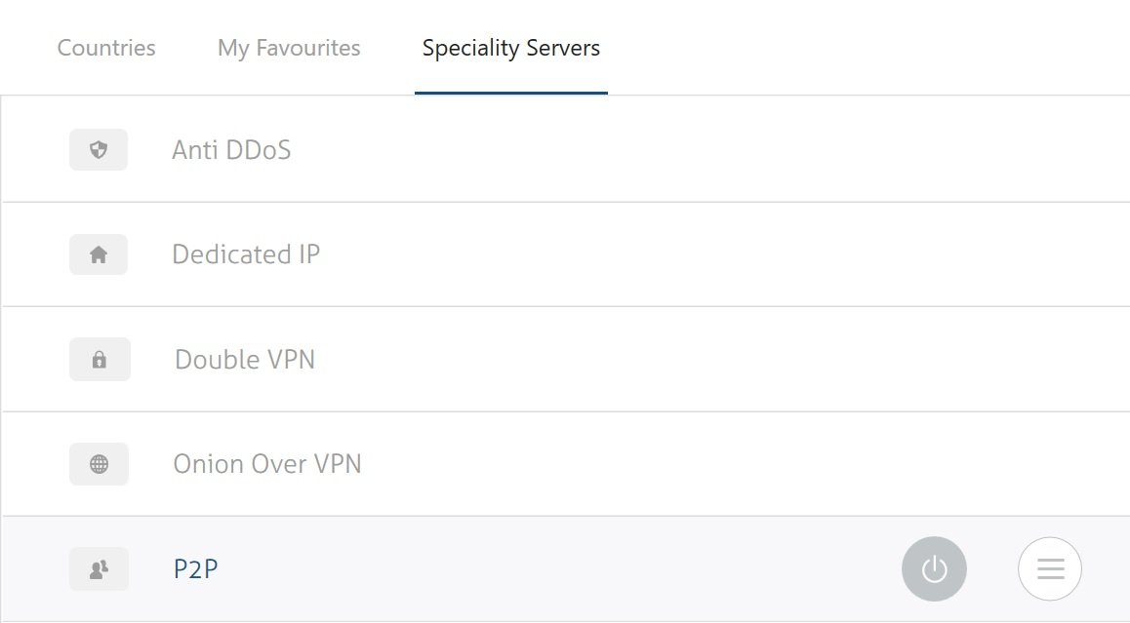Open the hamburger menu on the P2P row

[x=1050, y=568]
